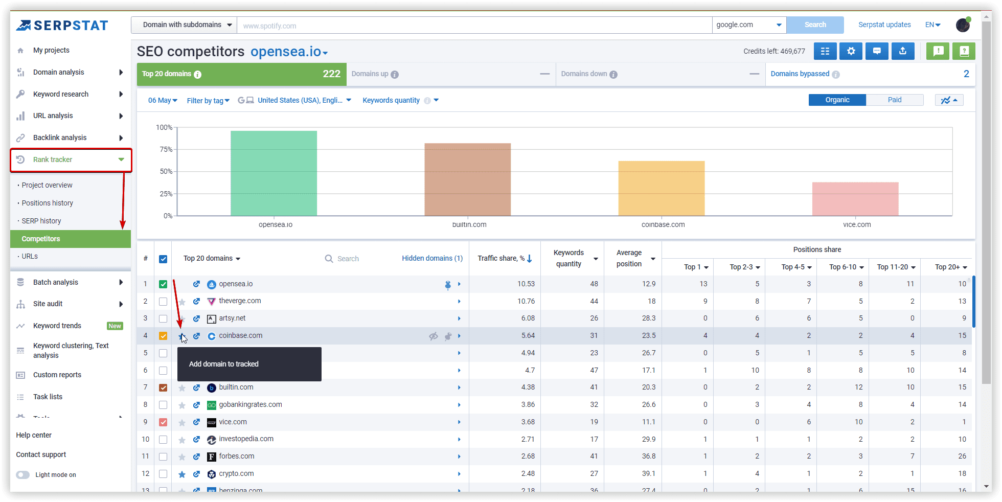
Task: Open the EN language dropdown
Action: coord(932,25)
